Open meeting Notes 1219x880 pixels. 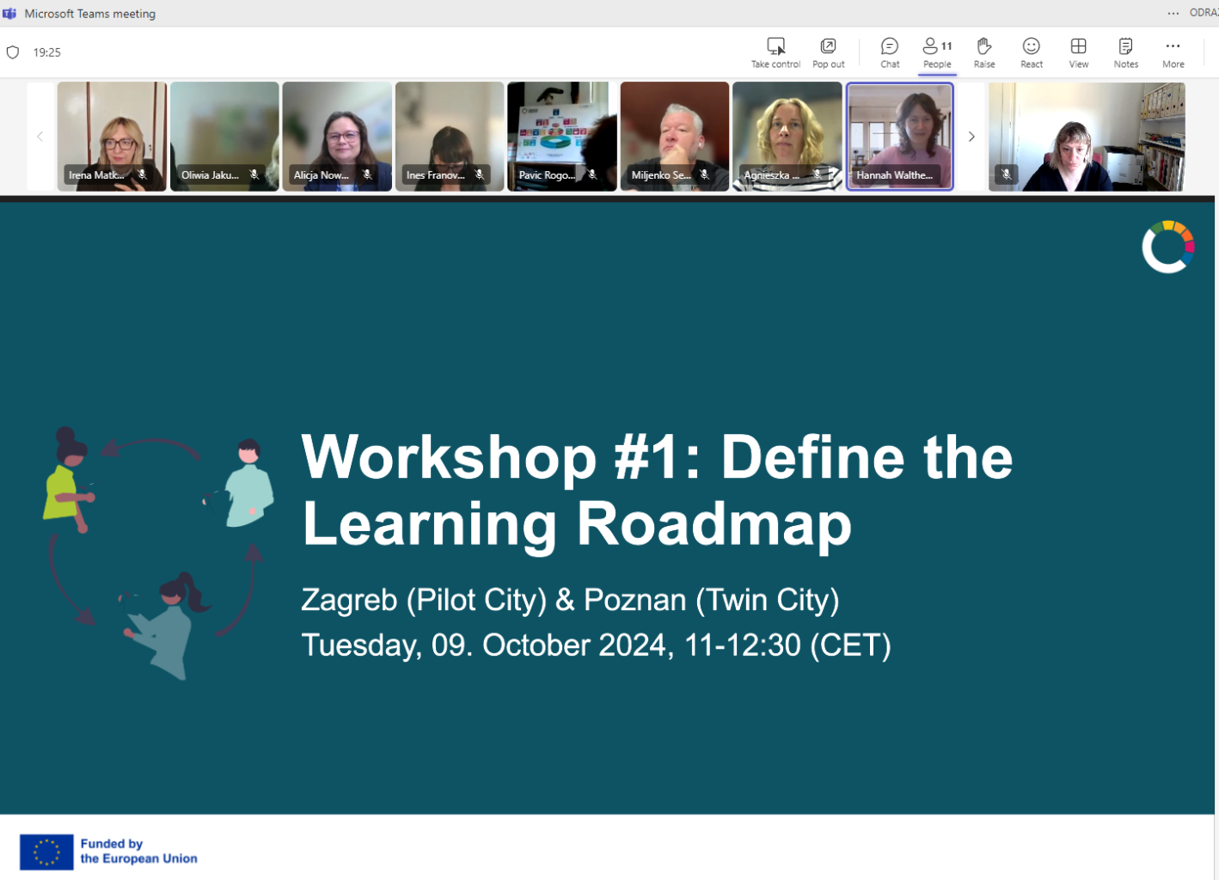click(x=1125, y=46)
